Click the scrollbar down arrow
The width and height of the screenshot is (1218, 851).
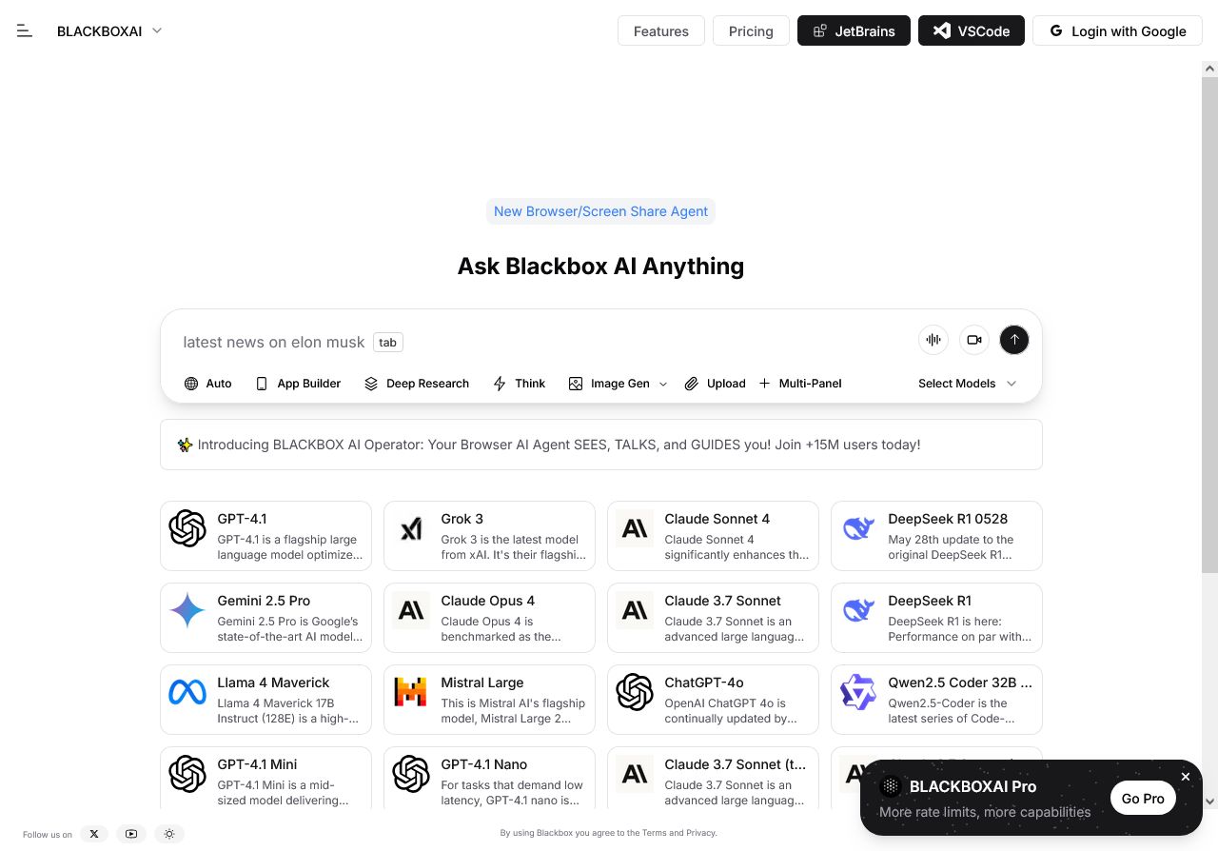[x=1210, y=801]
